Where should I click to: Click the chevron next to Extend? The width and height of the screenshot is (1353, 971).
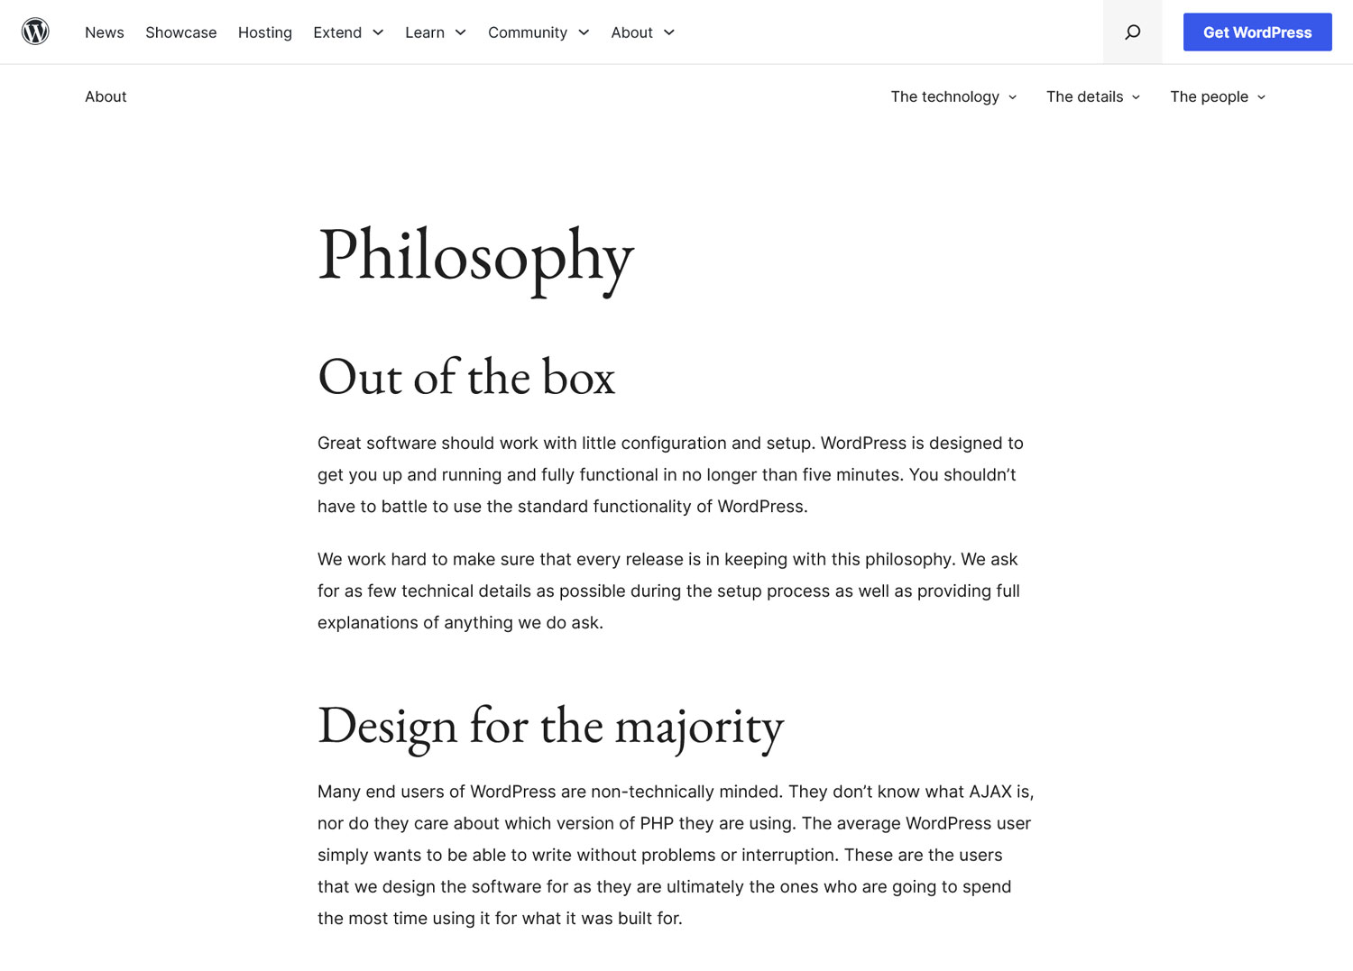pyautogui.click(x=379, y=32)
